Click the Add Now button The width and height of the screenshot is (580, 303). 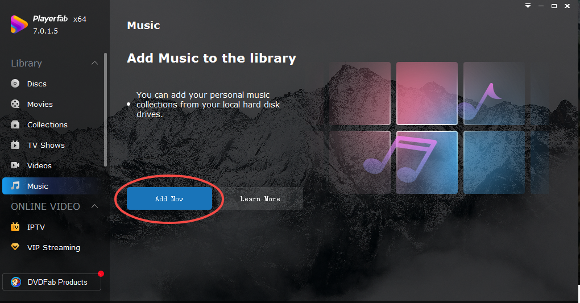[x=169, y=198]
